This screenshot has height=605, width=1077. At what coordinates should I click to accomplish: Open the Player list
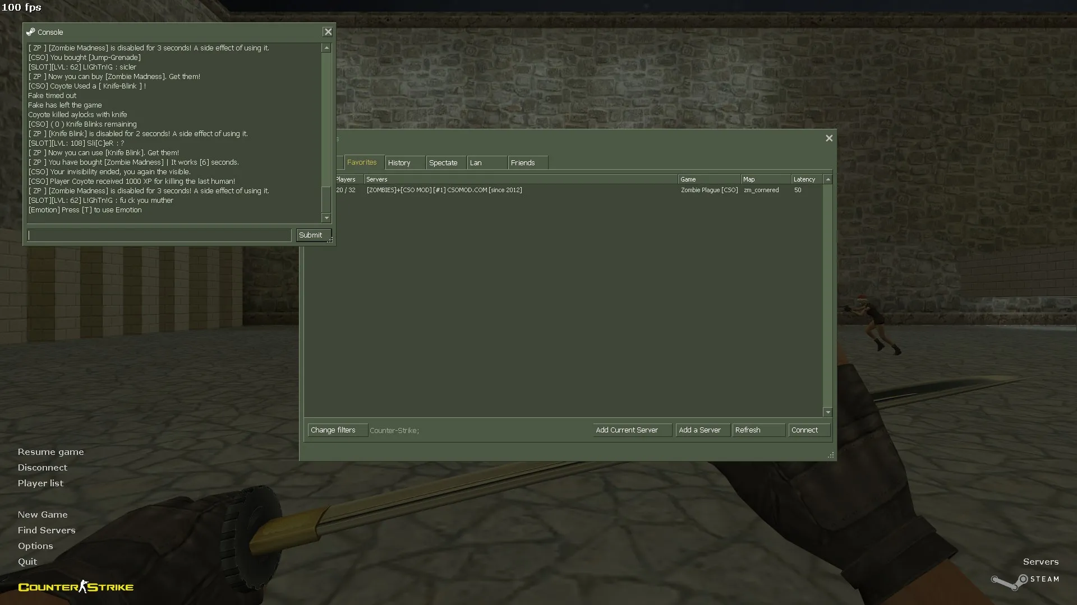(x=40, y=483)
